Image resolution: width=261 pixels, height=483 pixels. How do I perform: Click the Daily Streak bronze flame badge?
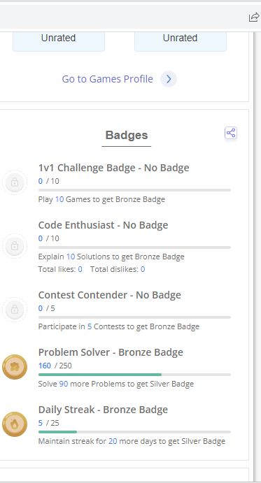[15, 424]
